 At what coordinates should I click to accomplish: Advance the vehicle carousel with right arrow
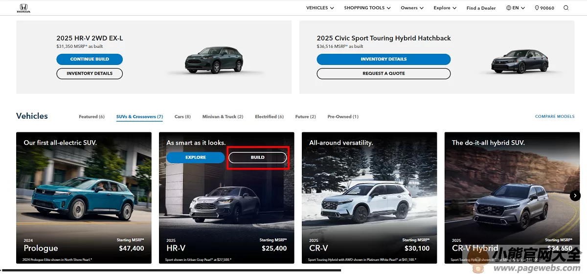(575, 195)
